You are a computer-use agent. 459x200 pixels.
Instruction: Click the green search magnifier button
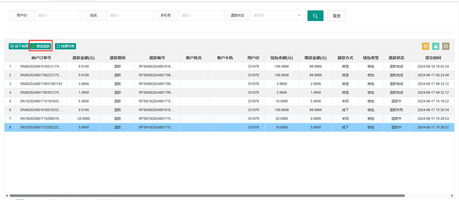[x=315, y=16]
